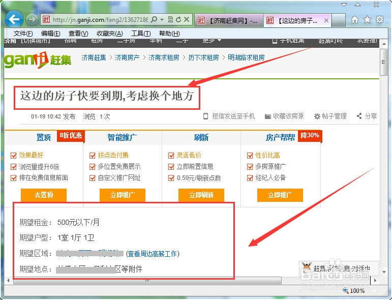Close the 这边的房子 tab
The height and width of the screenshot is (300, 392).
(326, 20)
